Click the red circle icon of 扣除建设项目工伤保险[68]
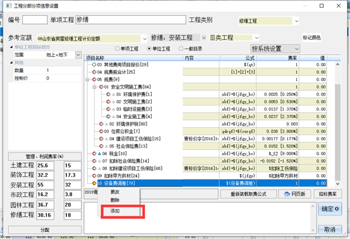 click(94, 168)
